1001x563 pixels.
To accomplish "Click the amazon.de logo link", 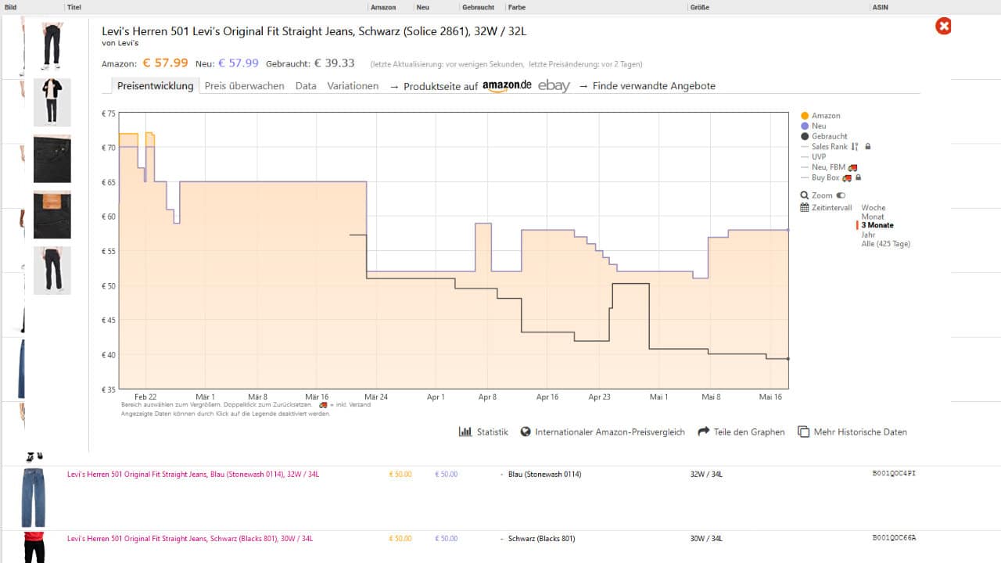I will coord(506,85).
